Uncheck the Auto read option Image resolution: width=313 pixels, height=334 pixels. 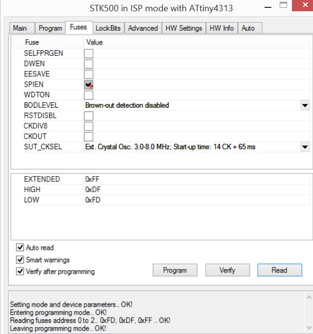point(20,247)
